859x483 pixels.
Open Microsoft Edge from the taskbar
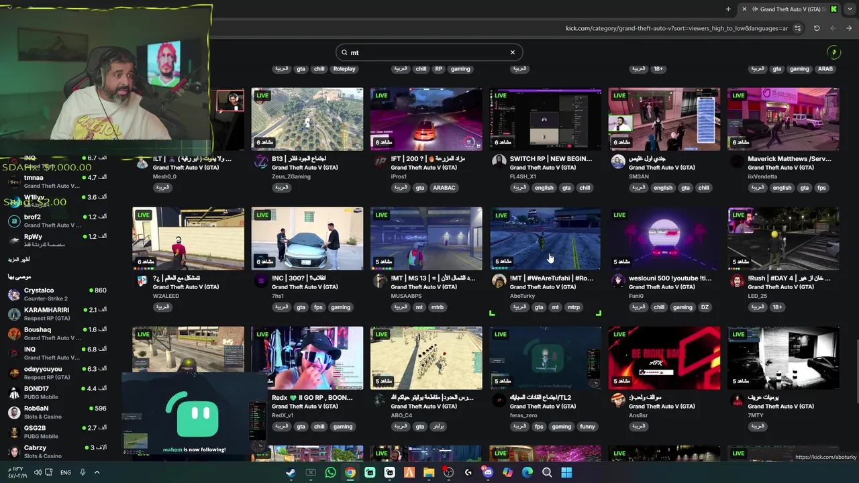527,472
